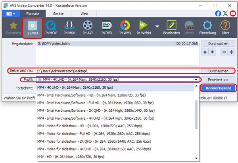Screen dimensions: 238x163
Task: Minimize the AVS Video Converter window
Action: (201, 6)
